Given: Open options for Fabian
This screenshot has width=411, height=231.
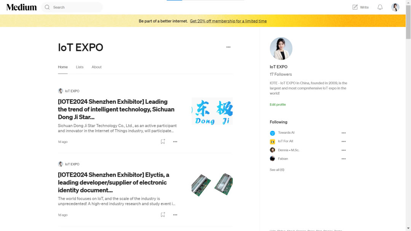Looking at the screenshot, I should click(343, 159).
